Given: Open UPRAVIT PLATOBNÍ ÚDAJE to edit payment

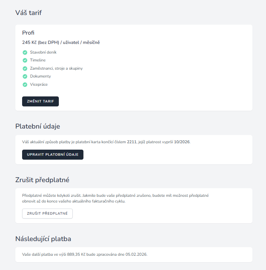Looking at the screenshot, I should pos(53,155).
